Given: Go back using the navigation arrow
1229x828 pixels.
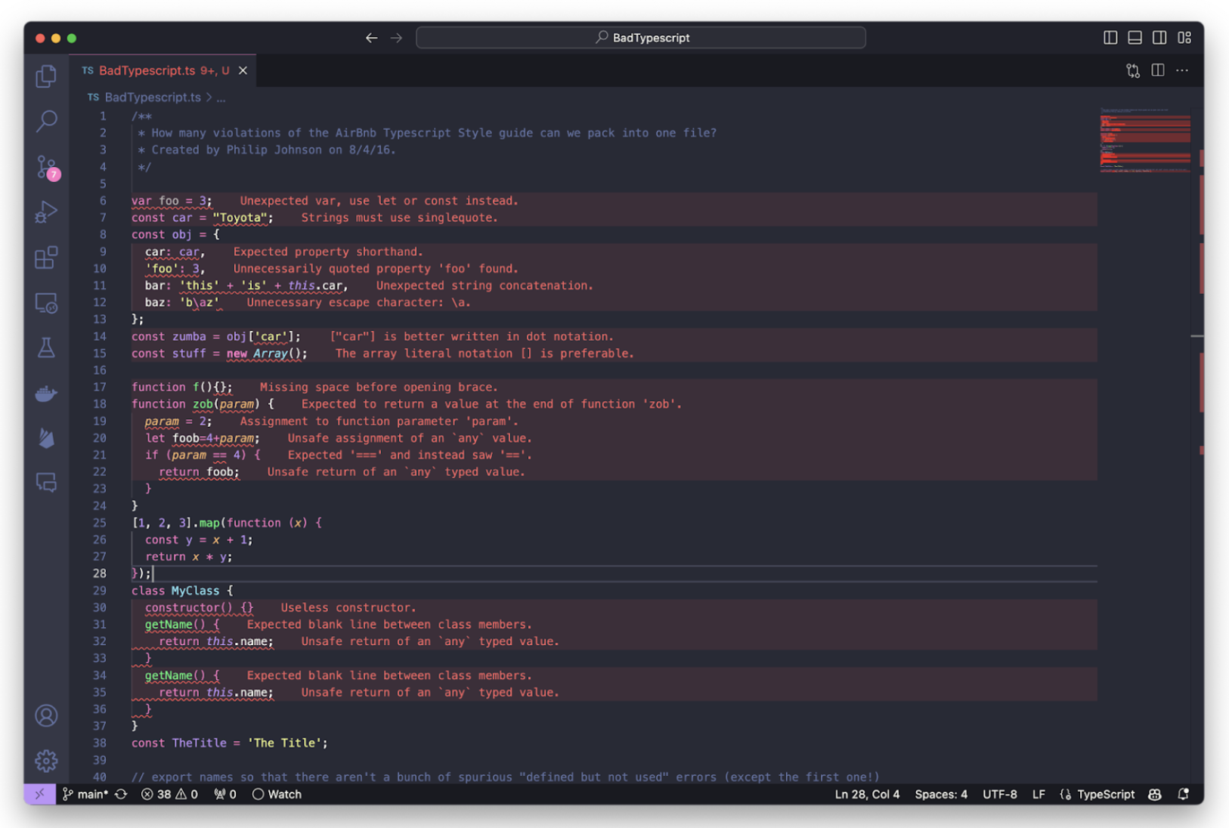Looking at the screenshot, I should point(371,38).
